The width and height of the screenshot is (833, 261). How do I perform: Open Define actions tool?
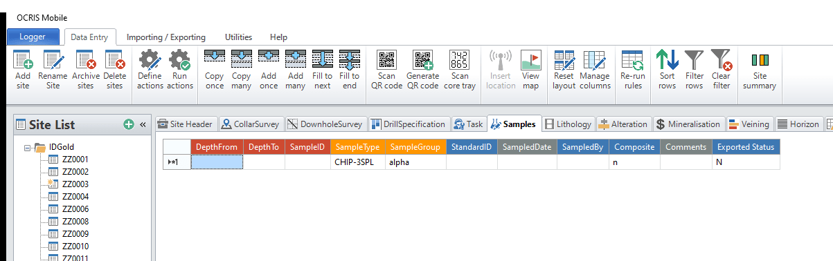tap(150, 70)
